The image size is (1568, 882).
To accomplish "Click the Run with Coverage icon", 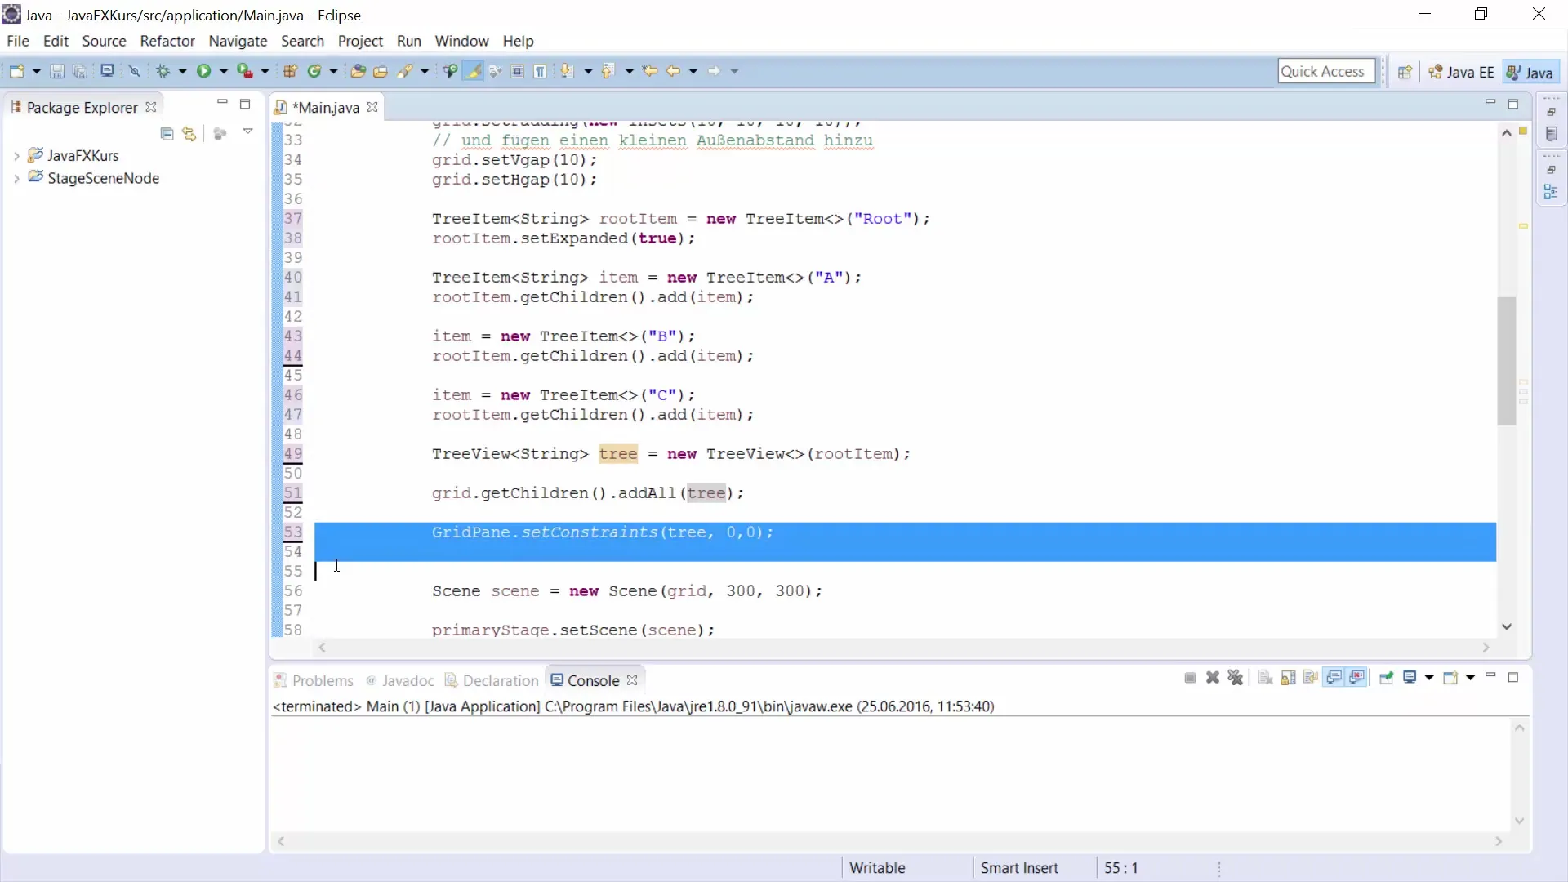I will pos(245,71).
